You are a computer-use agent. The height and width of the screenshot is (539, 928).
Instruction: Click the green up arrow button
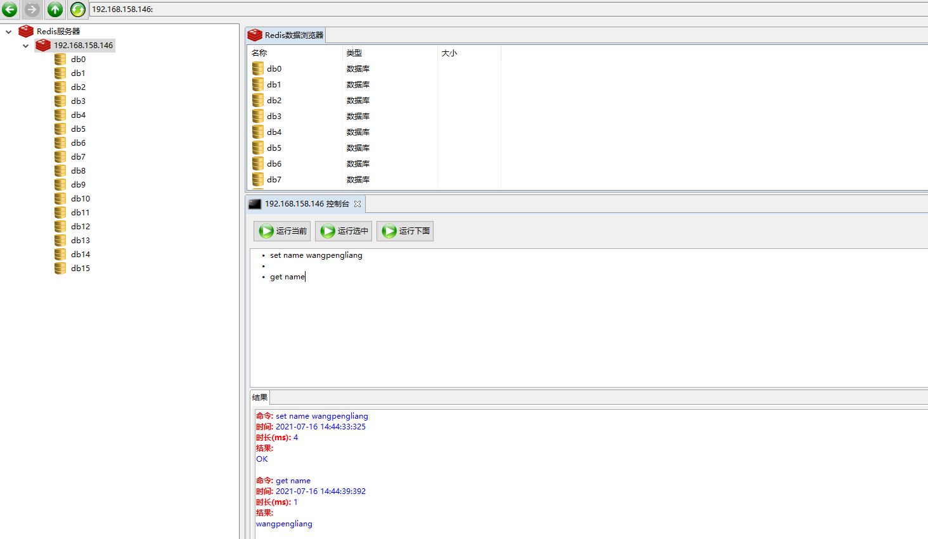55,10
